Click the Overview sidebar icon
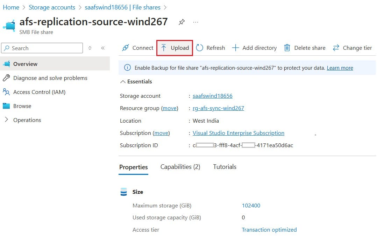This screenshot has height=246, width=377. click(6, 64)
